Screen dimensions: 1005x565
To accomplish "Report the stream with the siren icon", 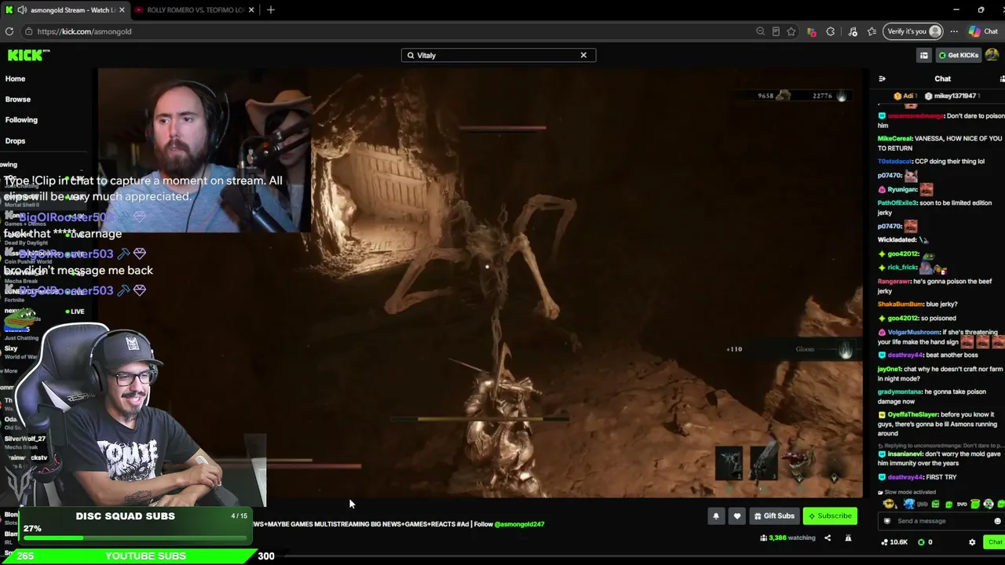I will [x=848, y=538].
